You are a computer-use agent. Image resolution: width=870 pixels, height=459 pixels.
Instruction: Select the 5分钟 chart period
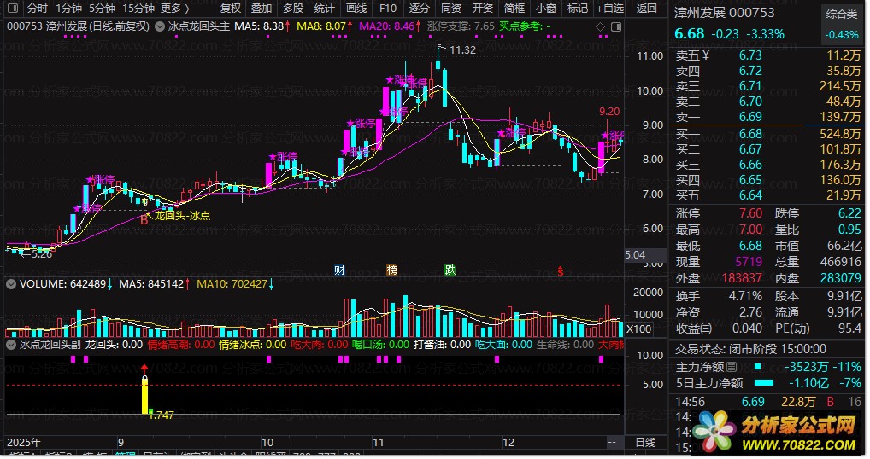pos(102,9)
